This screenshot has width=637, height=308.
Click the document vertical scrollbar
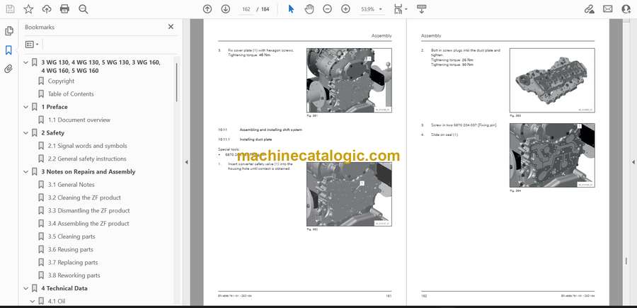click(x=626, y=260)
